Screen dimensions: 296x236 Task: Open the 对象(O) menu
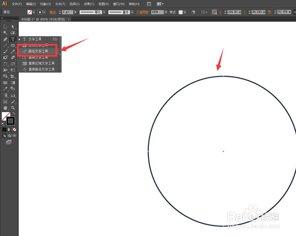pos(45,4)
